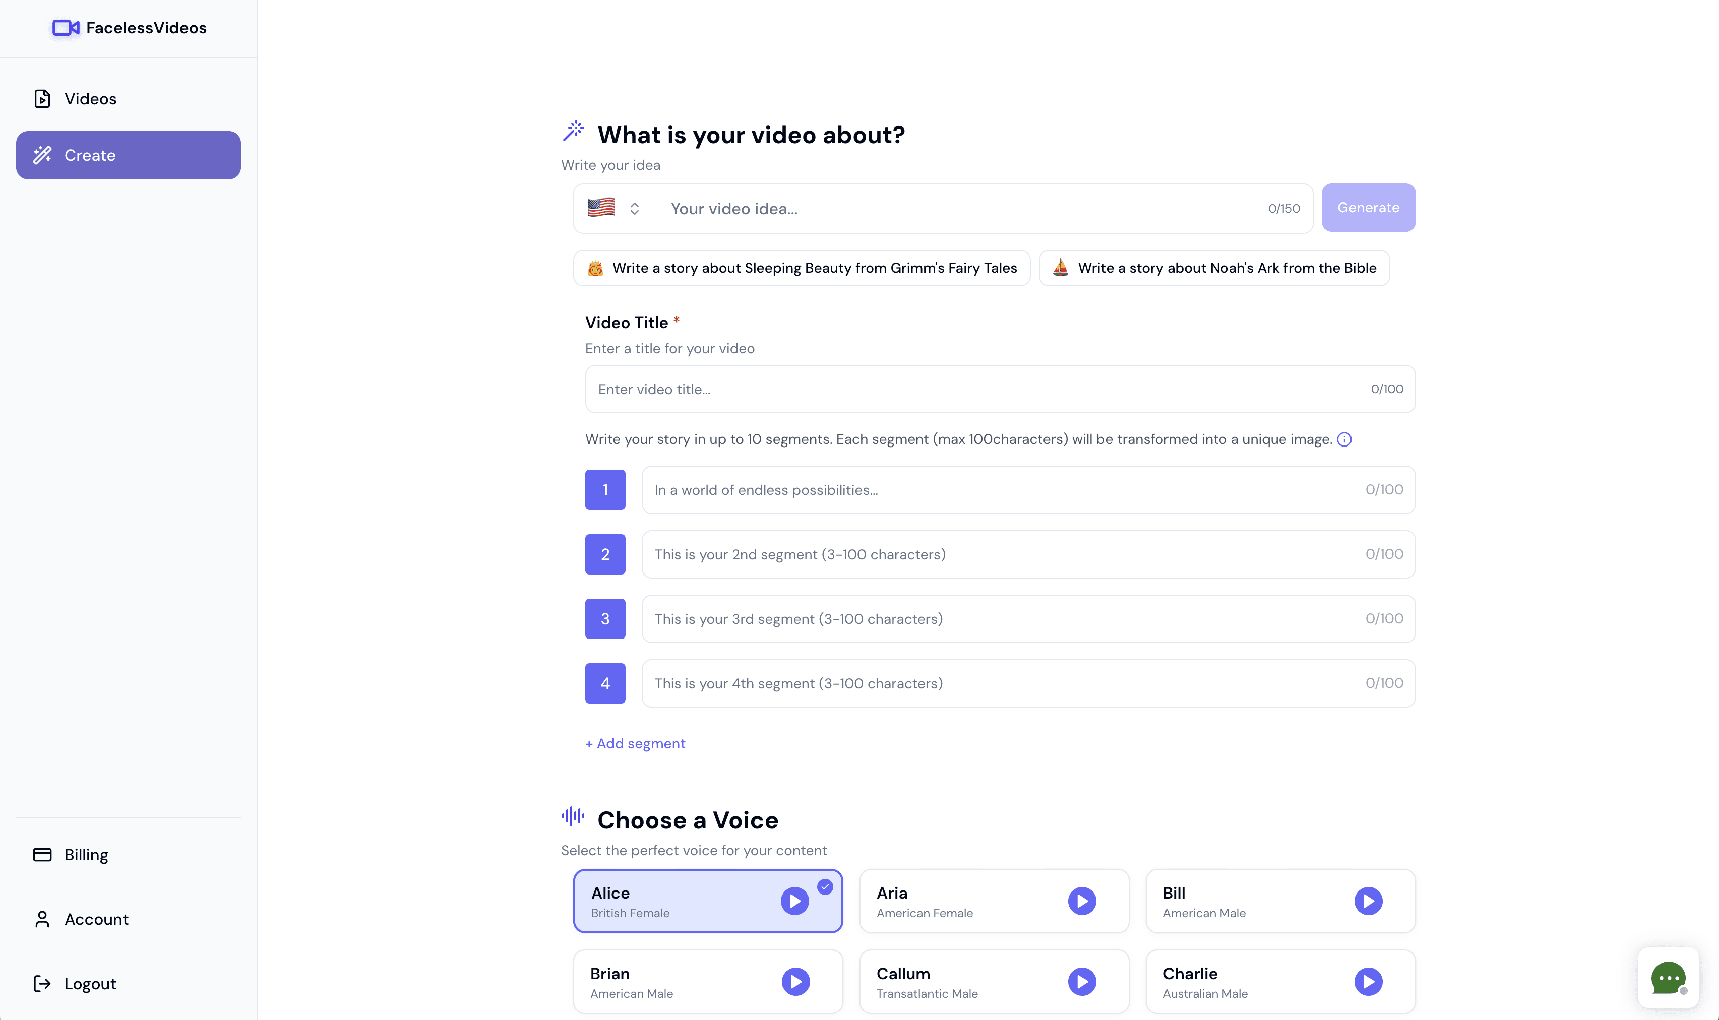1719x1020 pixels.
Task: Open the Account settings
Action: [96, 919]
